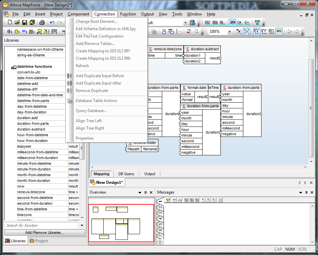318x255 pixels.
Task: Select C# output language
Action: pos(240,22)
